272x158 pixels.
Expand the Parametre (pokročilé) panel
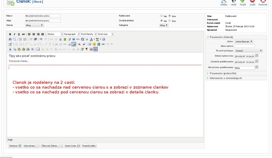[x=223, y=73]
